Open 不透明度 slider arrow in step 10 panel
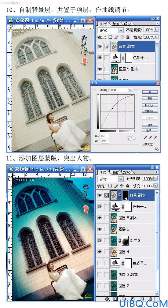The image size is (168, 308). (156, 30)
